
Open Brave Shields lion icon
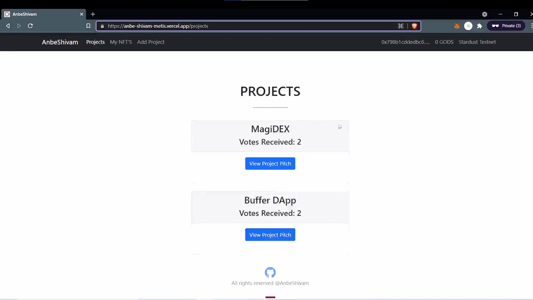(x=414, y=26)
